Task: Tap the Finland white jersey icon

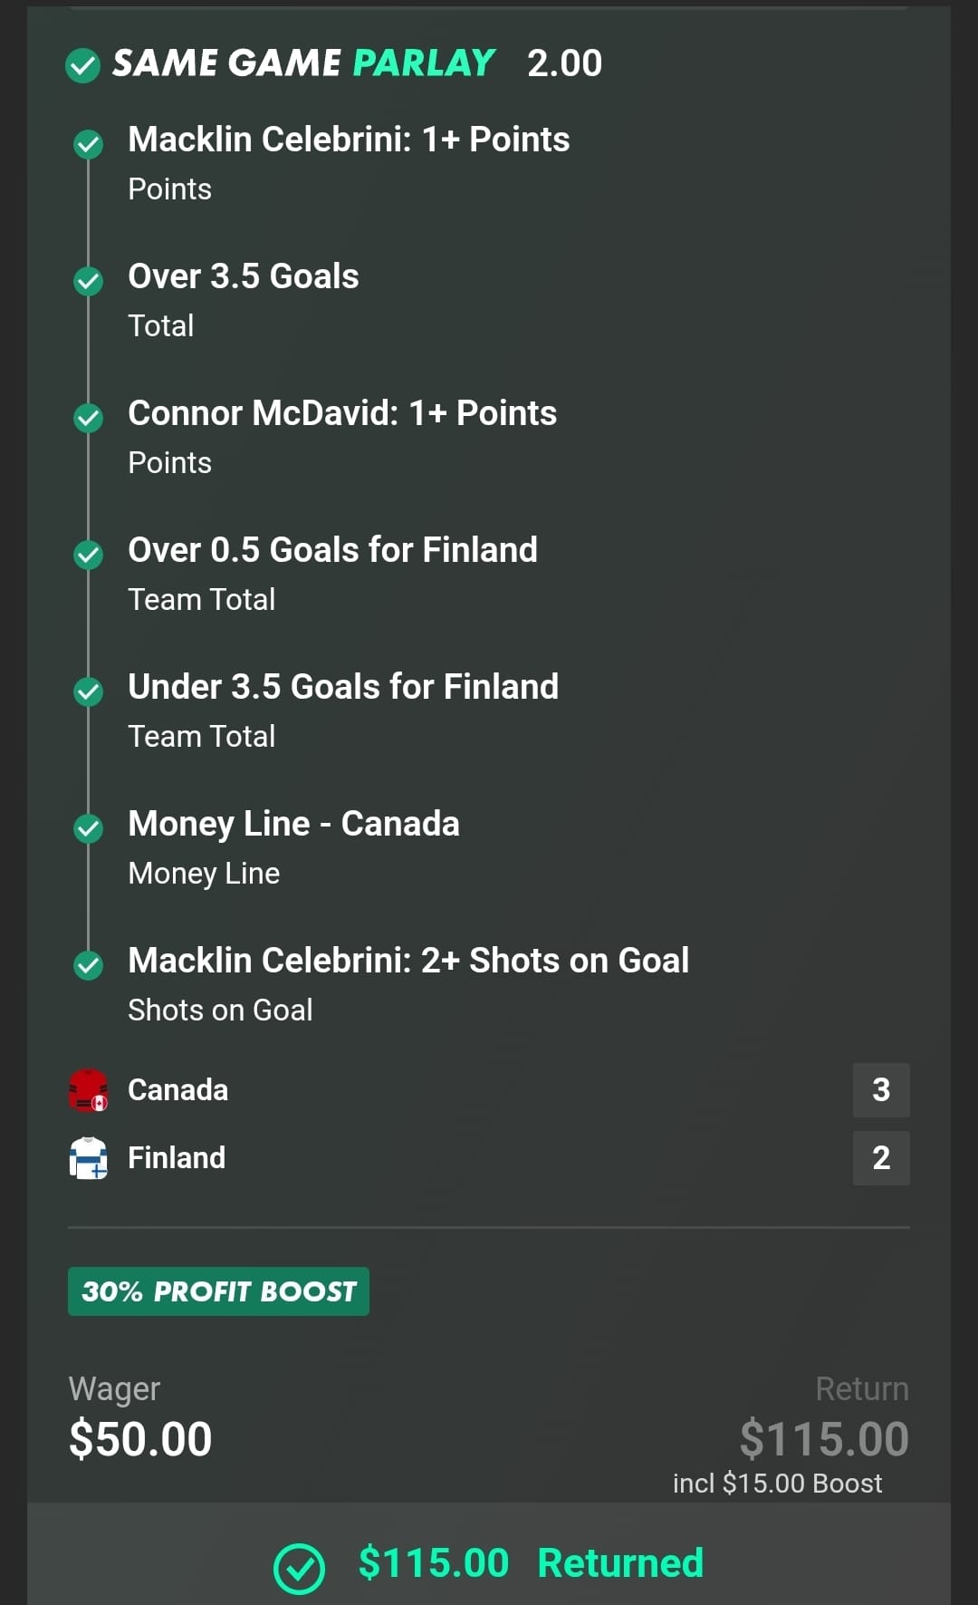Action: coord(88,1157)
